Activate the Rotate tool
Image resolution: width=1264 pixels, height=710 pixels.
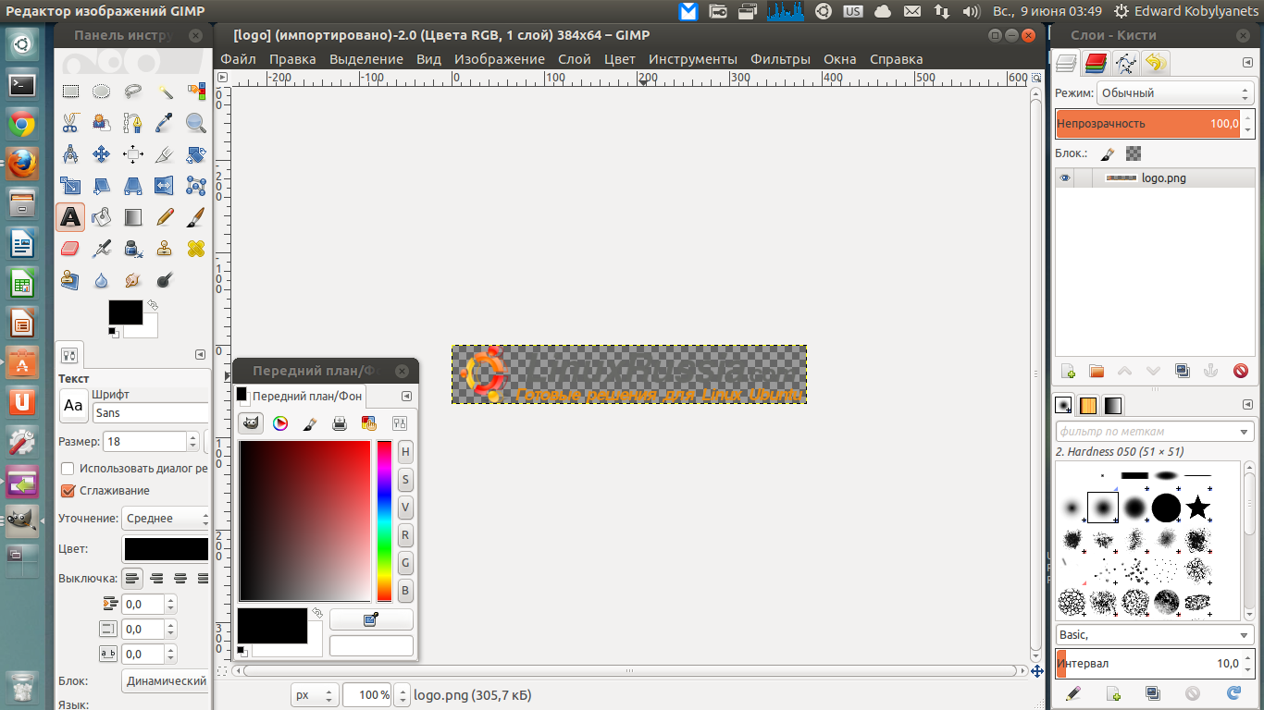click(196, 154)
